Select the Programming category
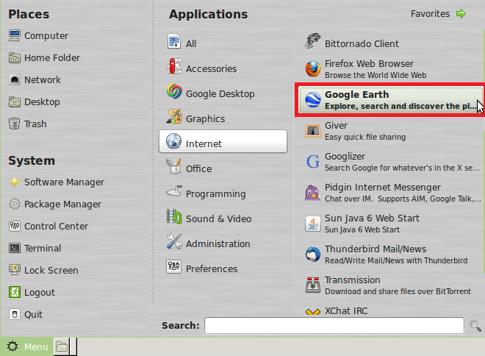The height and width of the screenshot is (356, 485). [223, 191]
